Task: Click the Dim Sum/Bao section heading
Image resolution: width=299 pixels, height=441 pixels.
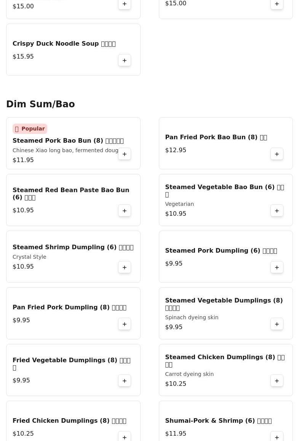Action: 40,104
